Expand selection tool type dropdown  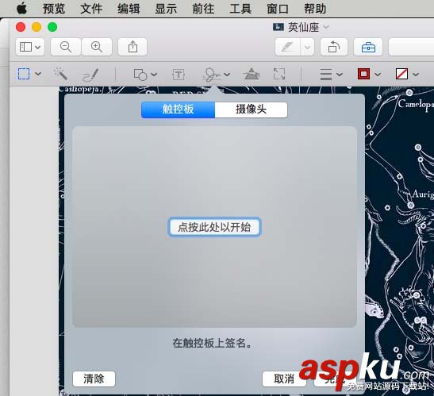point(38,74)
